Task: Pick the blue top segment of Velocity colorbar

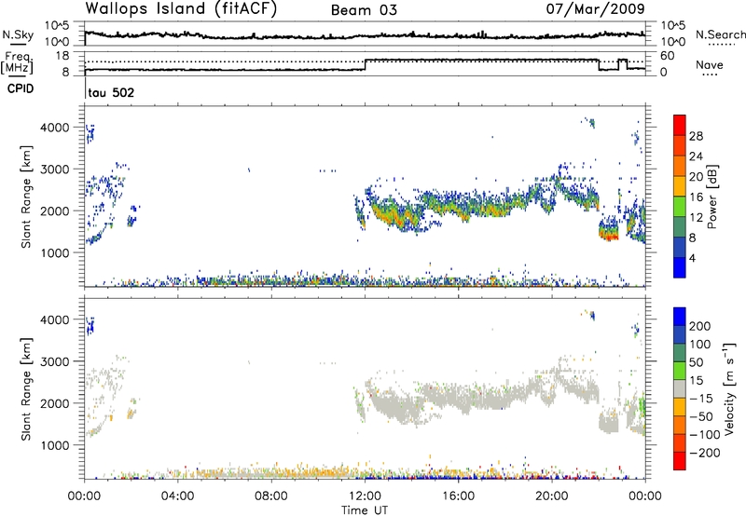Action: [680, 317]
